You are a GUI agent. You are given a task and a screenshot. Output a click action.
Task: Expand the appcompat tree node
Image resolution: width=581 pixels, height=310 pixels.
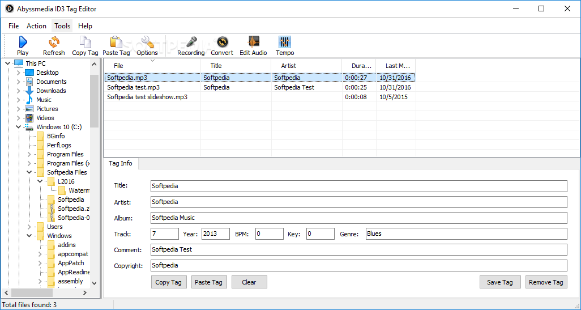(x=40, y=254)
